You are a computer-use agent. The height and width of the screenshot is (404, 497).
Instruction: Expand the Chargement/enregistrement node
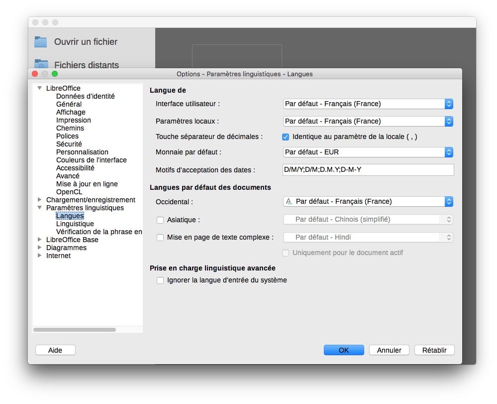tap(40, 200)
